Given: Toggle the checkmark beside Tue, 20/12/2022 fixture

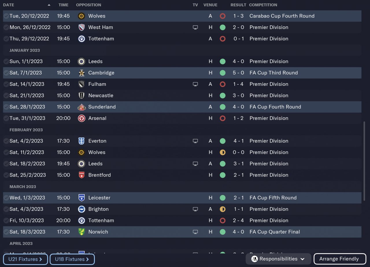Looking at the screenshot, I should pos(6,16).
